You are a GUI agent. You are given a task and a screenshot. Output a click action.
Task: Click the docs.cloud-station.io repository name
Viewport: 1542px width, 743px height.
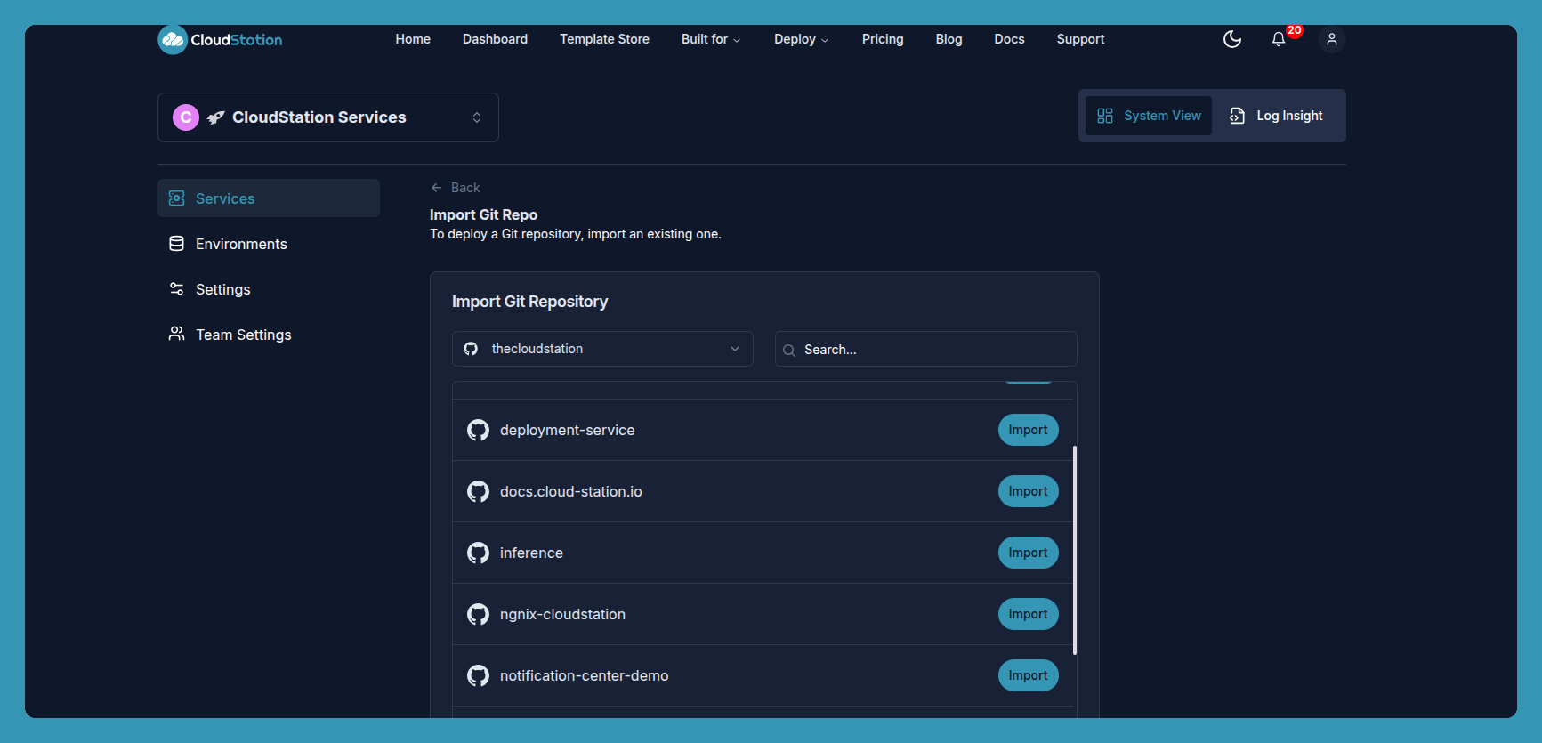click(x=570, y=492)
